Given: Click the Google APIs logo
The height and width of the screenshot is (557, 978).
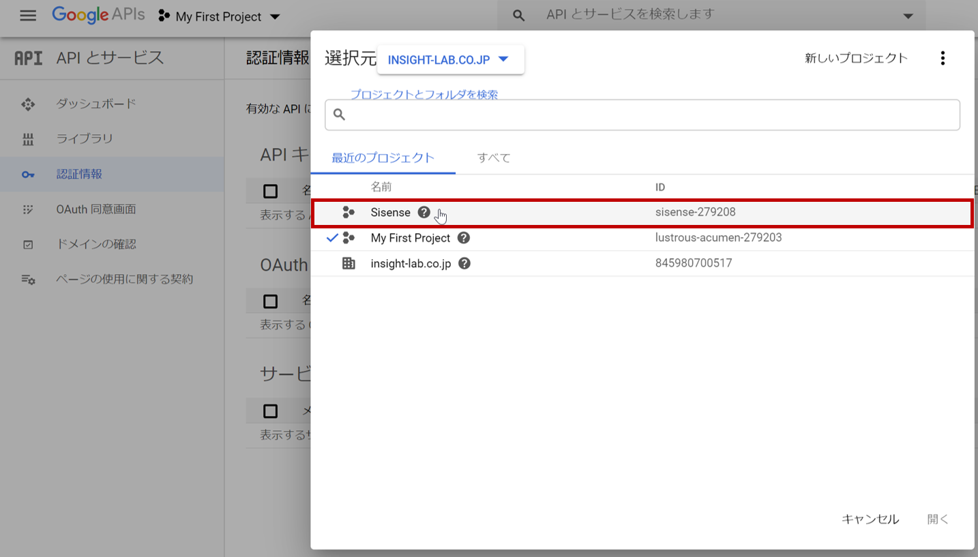Looking at the screenshot, I should pos(98,15).
